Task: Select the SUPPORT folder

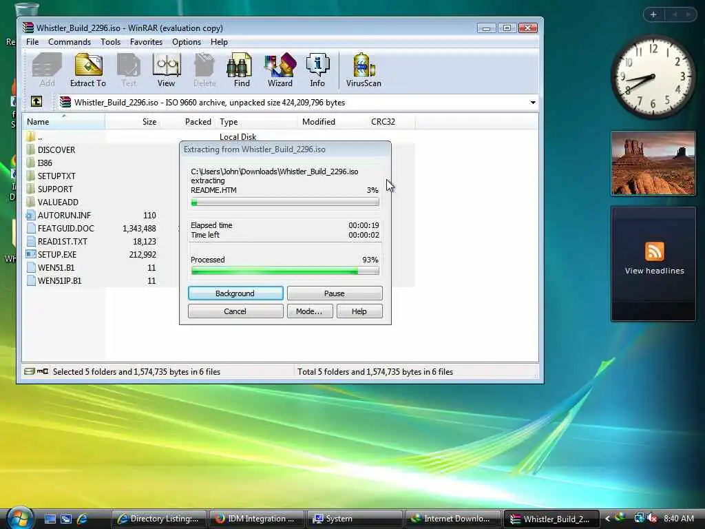Action: coord(55,189)
